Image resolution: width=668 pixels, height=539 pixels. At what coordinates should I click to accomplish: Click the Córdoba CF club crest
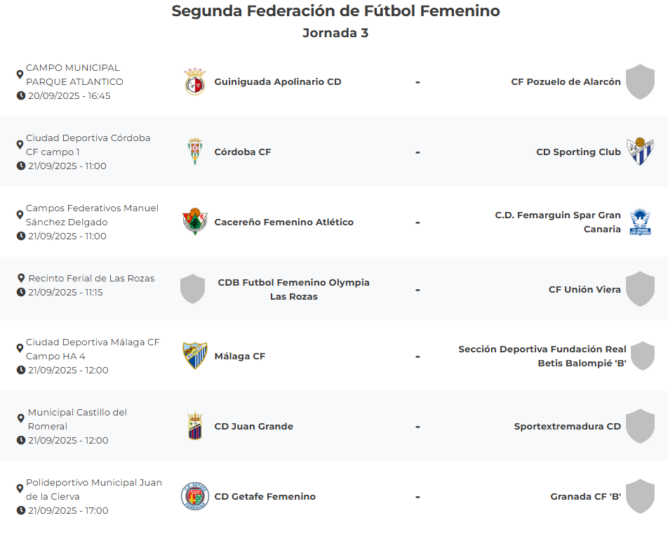(x=194, y=152)
